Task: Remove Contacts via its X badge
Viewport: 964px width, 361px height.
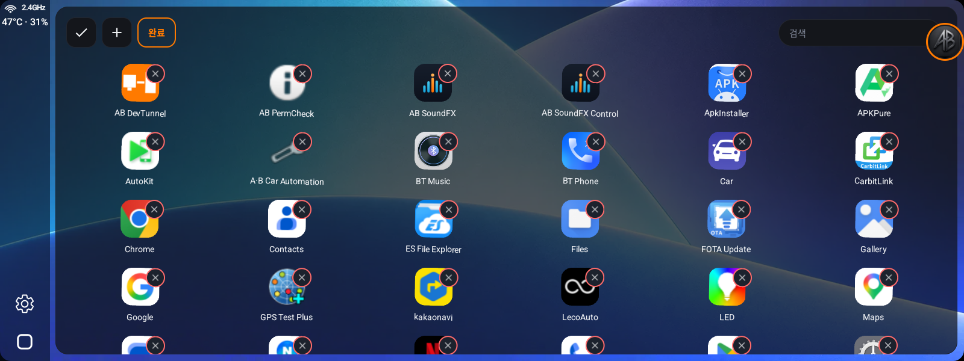Action: 302,209
